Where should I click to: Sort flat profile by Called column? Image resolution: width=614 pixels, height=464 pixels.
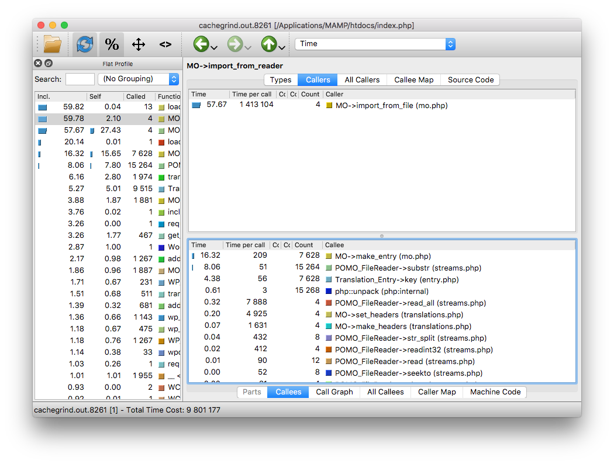pyautogui.click(x=139, y=96)
